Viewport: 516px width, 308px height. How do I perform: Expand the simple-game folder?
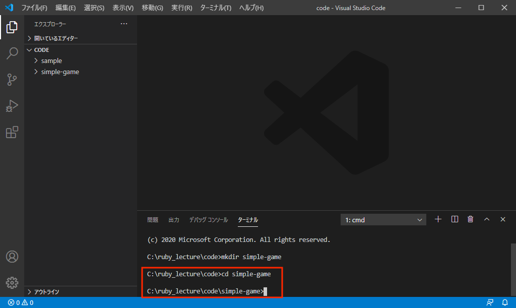pos(60,72)
